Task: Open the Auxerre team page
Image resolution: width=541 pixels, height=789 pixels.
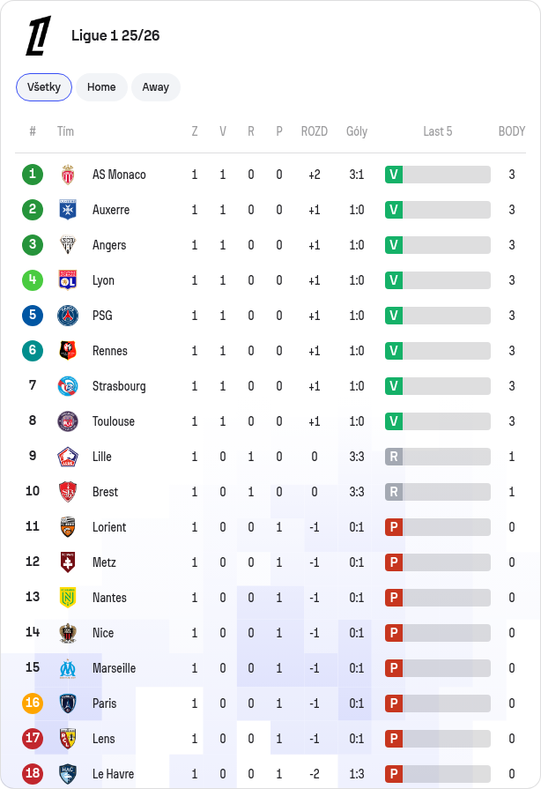Action: click(111, 210)
